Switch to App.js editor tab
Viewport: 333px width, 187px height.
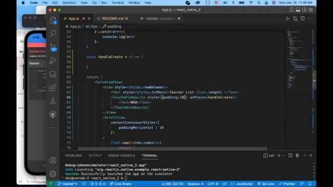[74, 19]
